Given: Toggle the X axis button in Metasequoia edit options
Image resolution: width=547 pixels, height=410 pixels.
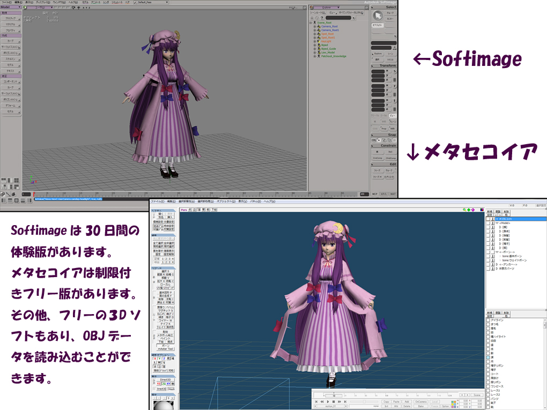Looking at the screenshot, I should click(155, 359).
